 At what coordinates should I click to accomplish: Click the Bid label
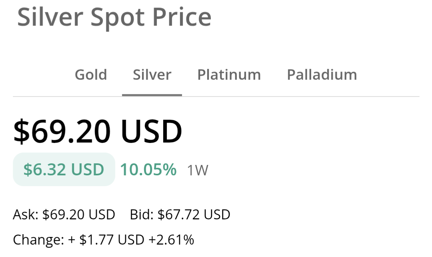click(x=142, y=215)
